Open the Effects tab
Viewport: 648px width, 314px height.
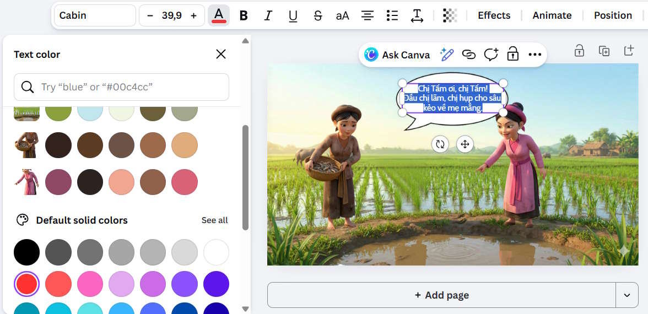tap(494, 15)
